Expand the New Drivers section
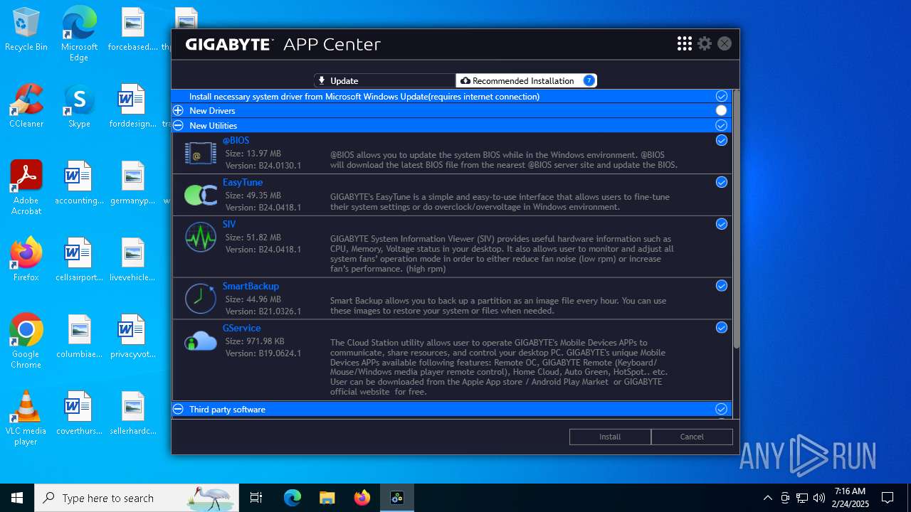This screenshot has width=911, height=512. coord(178,111)
